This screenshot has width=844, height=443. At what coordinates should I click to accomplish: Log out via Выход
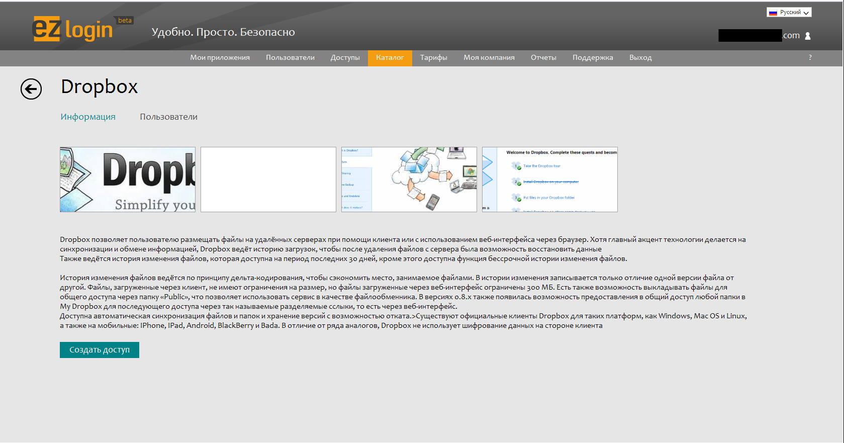pyautogui.click(x=640, y=58)
